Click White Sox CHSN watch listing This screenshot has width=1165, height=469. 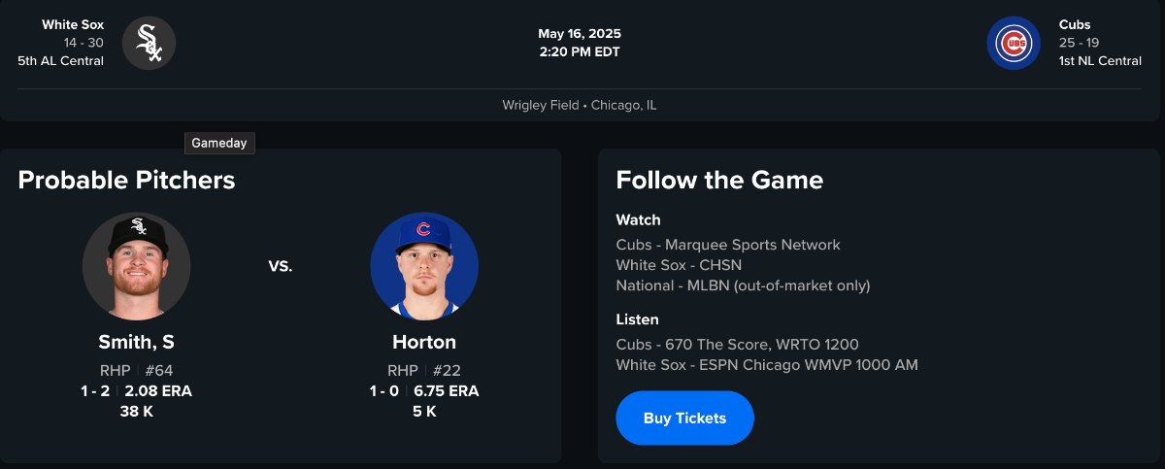(x=679, y=265)
